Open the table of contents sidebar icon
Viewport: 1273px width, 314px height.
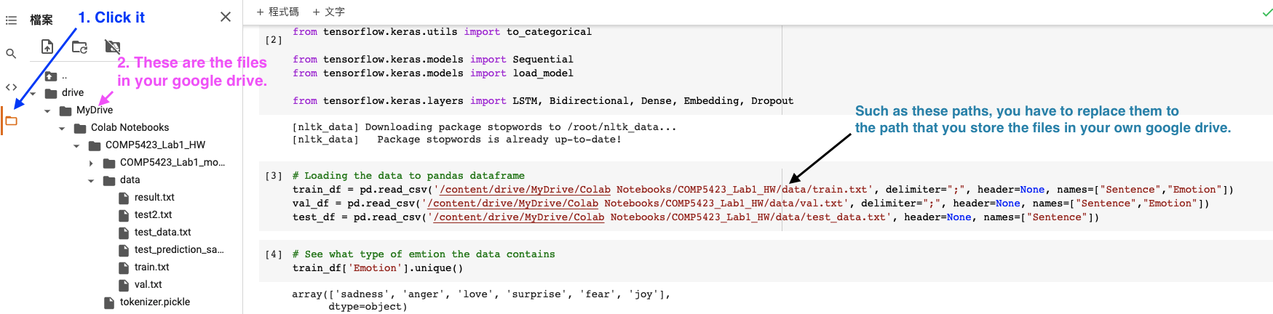pyautogui.click(x=11, y=20)
